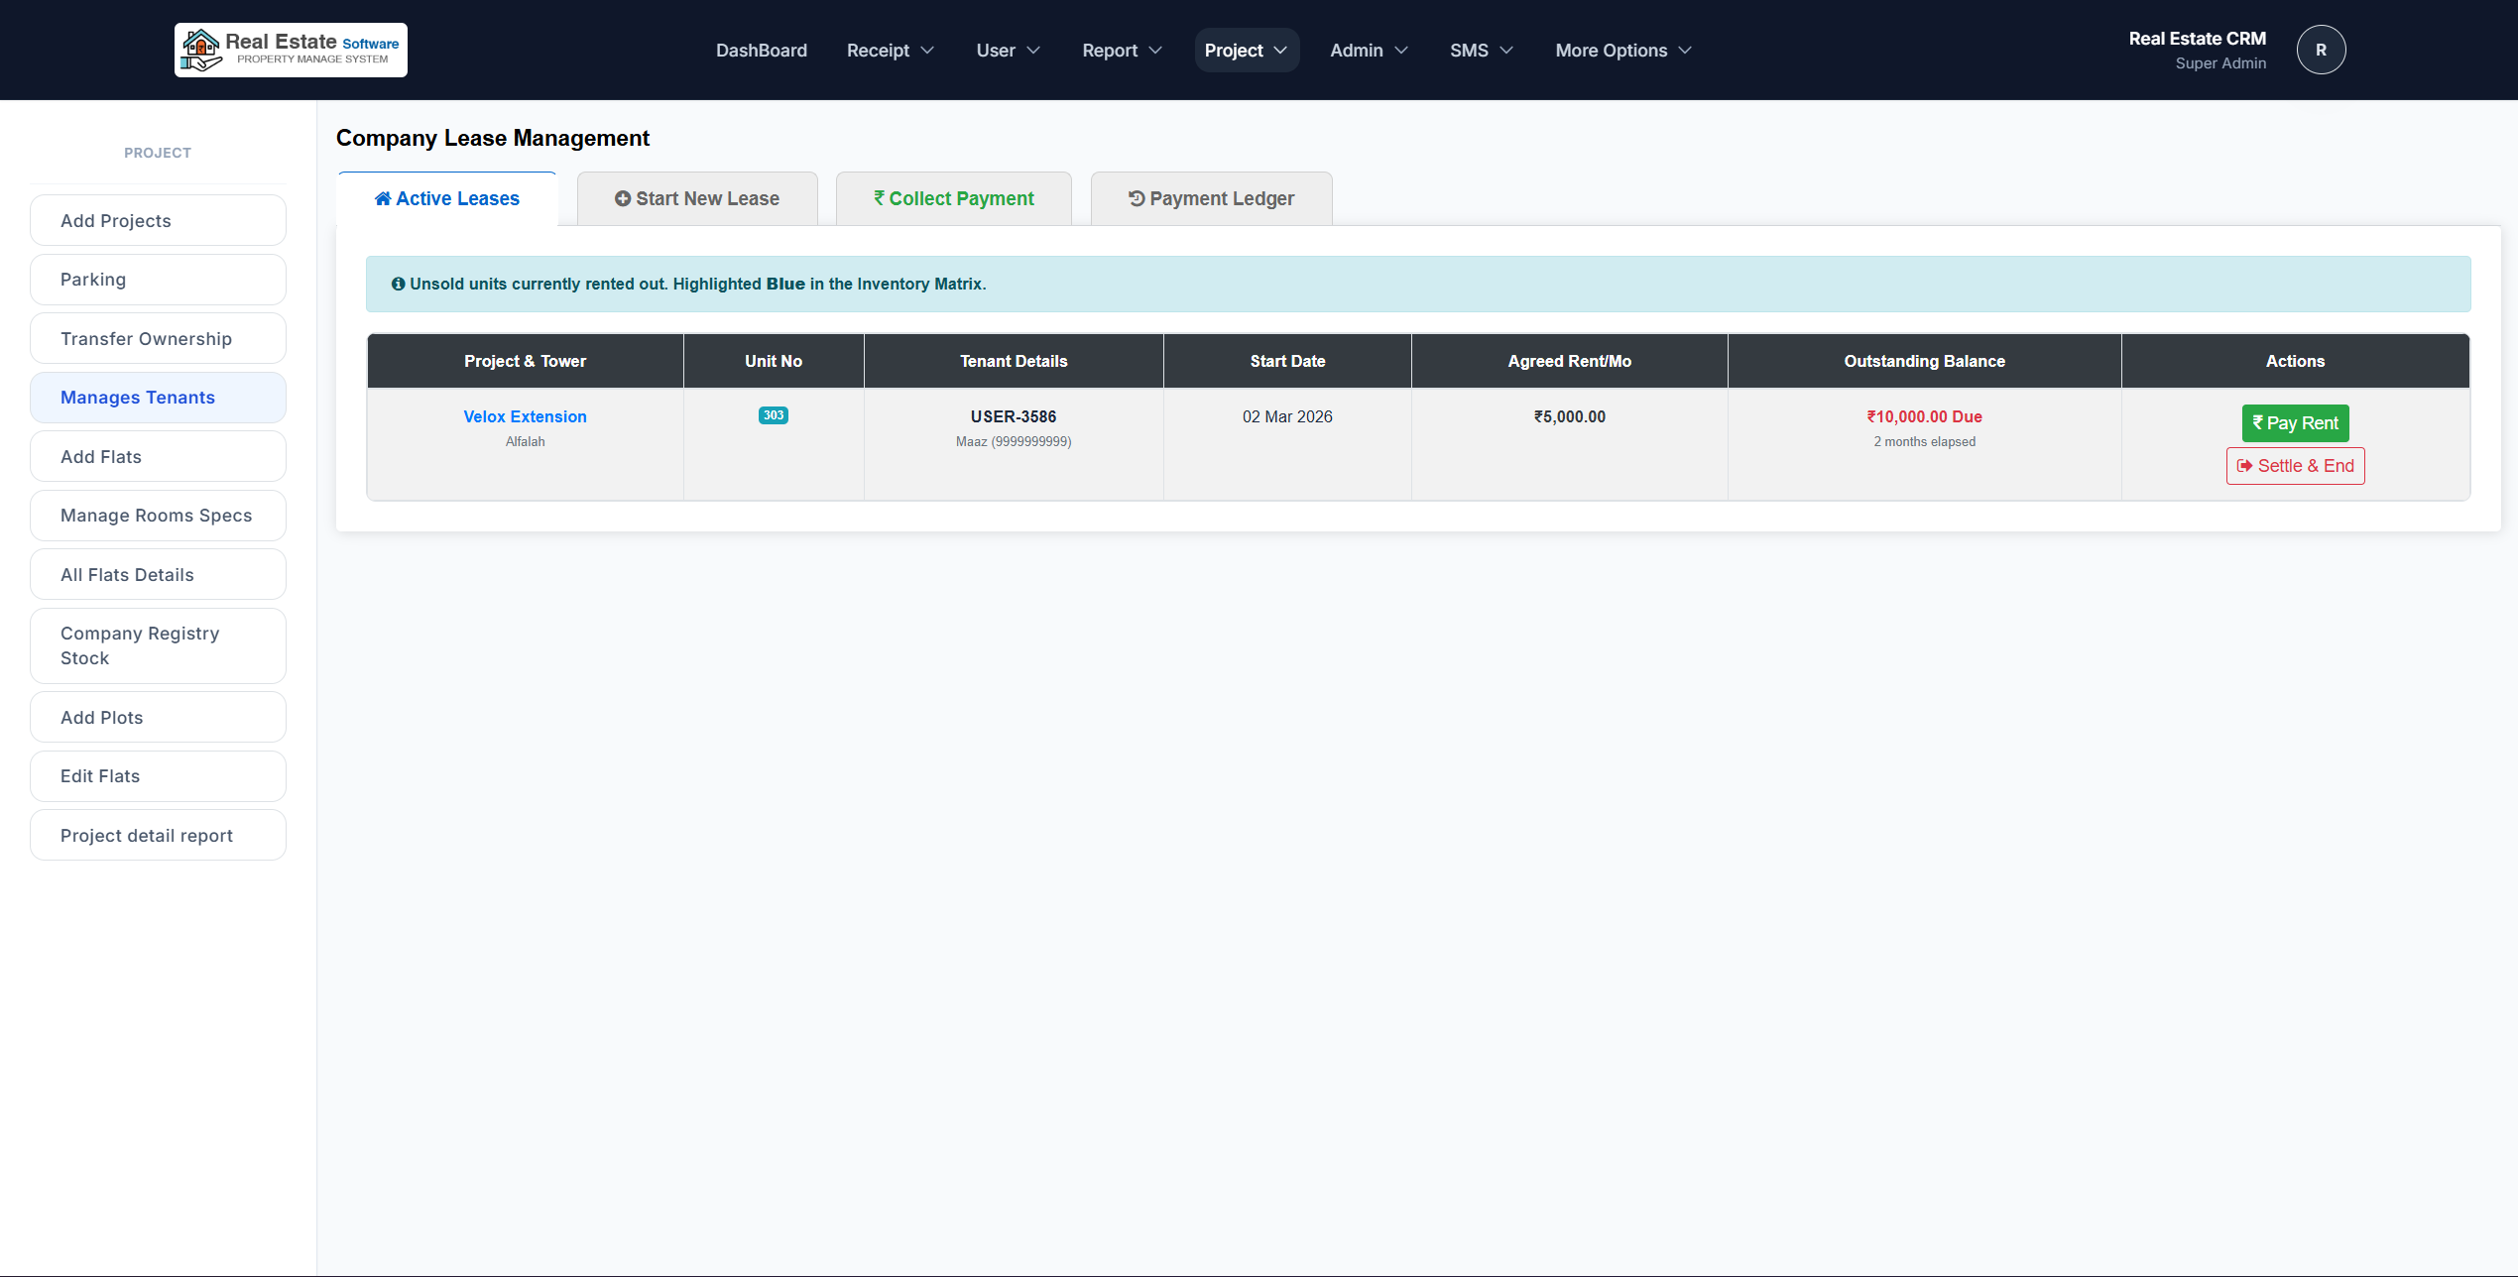The width and height of the screenshot is (2518, 1277).
Task: Select the Unit No 303 badge
Action: pos(773,415)
